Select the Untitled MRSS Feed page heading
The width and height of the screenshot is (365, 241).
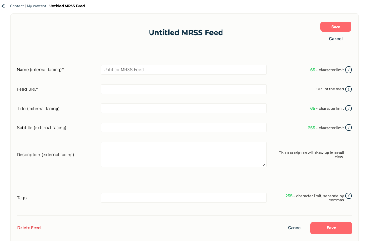(186, 33)
